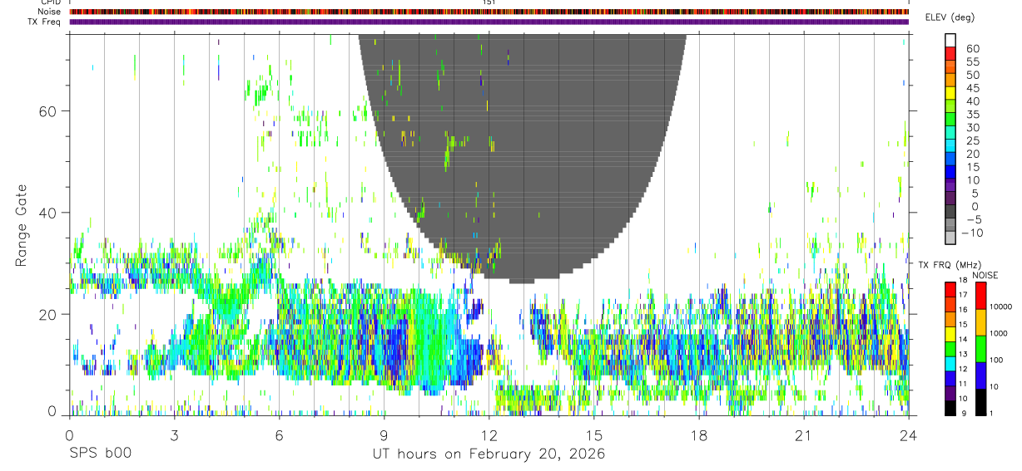The height and width of the screenshot is (471, 1022).
Task: Select the 'Range Gate' y-axis label
Action: pyautogui.click(x=22, y=225)
